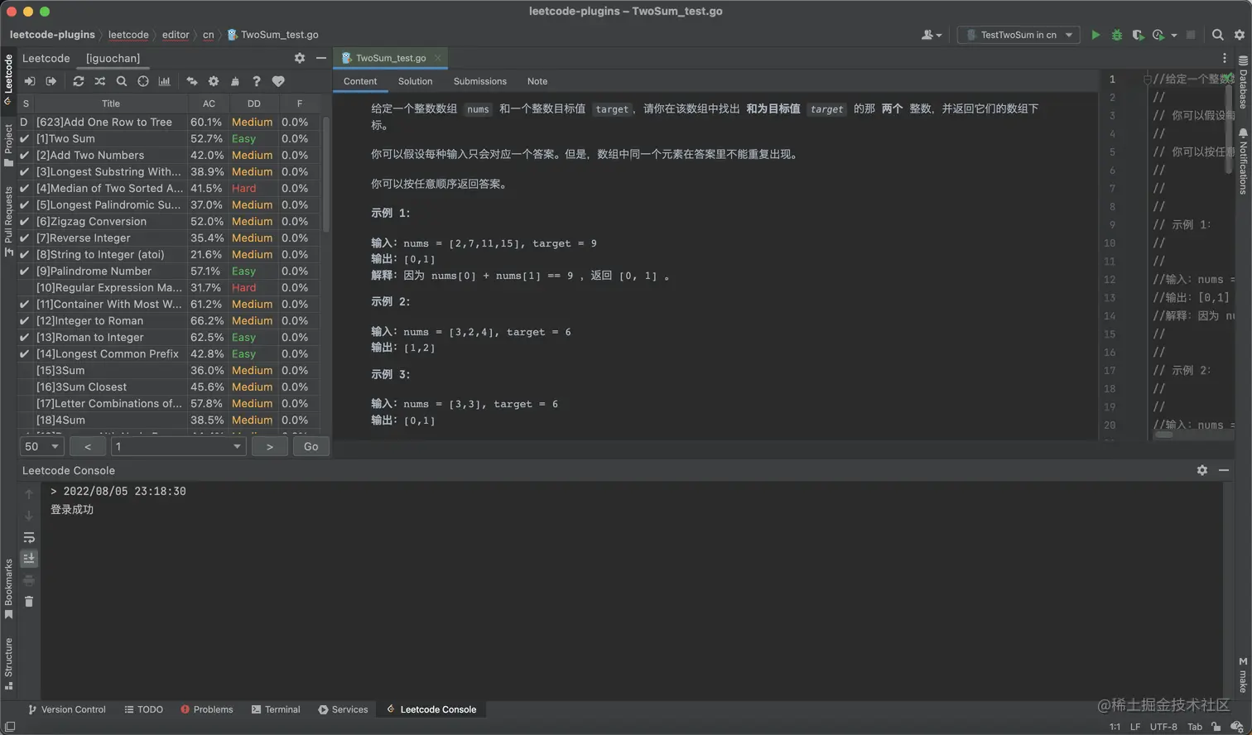Go to next page of questions
1252x735 pixels.
click(x=270, y=446)
